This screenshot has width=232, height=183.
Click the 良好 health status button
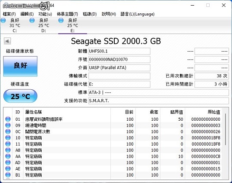pos(20,66)
